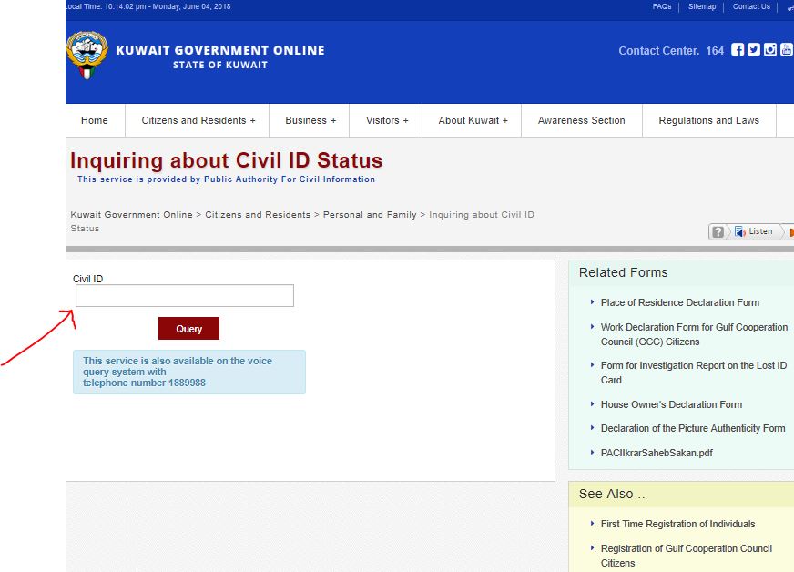Click the Contact Center 164 text
The width and height of the screenshot is (794, 572).
(671, 51)
